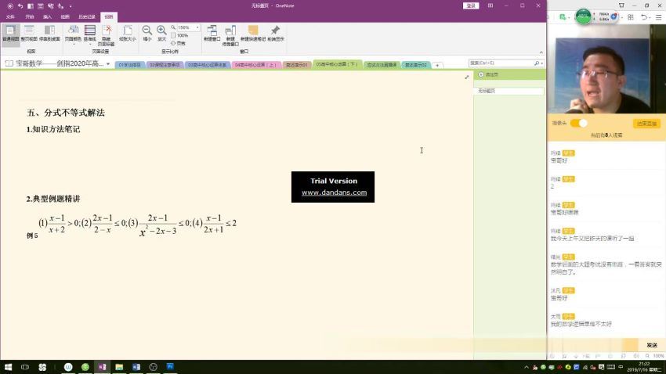Image resolution: width=666 pixels, height=374 pixels.
Task: Open the Windows Start menu
Action: tap(8, 367)
